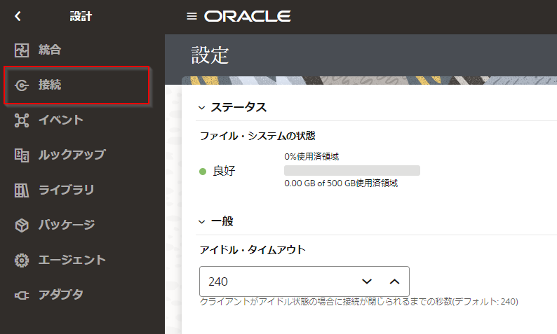Click the back arrow beside 設計
Viewport: 557px width, 334px height.
(x=18, y=16)
